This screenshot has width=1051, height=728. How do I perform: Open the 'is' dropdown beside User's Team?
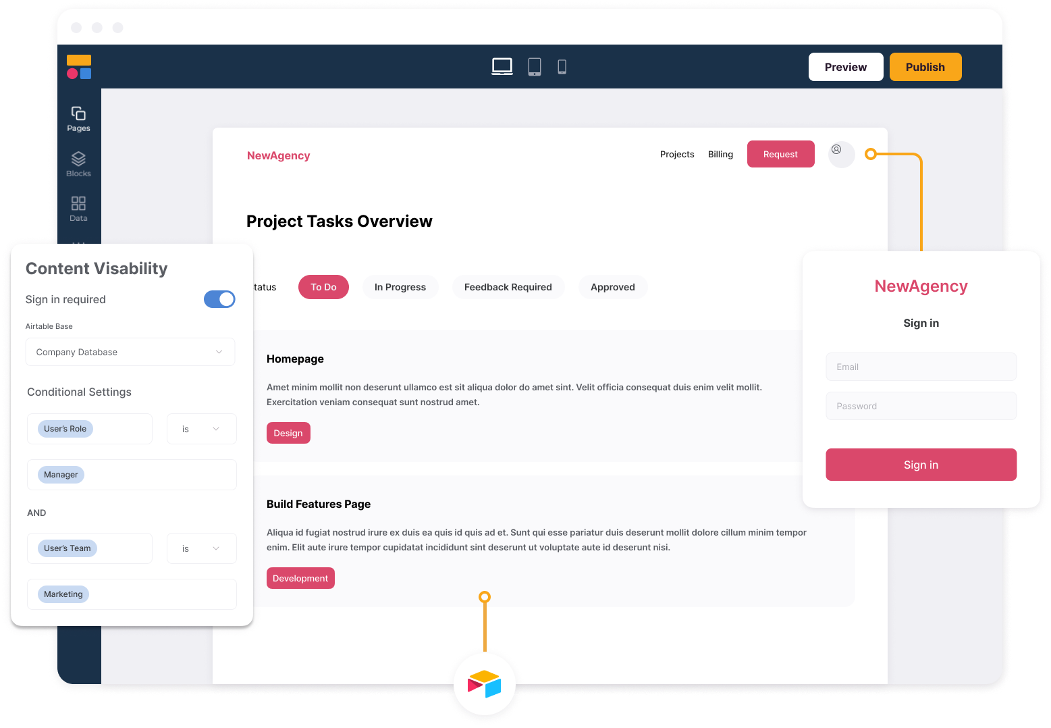(202, 548)
